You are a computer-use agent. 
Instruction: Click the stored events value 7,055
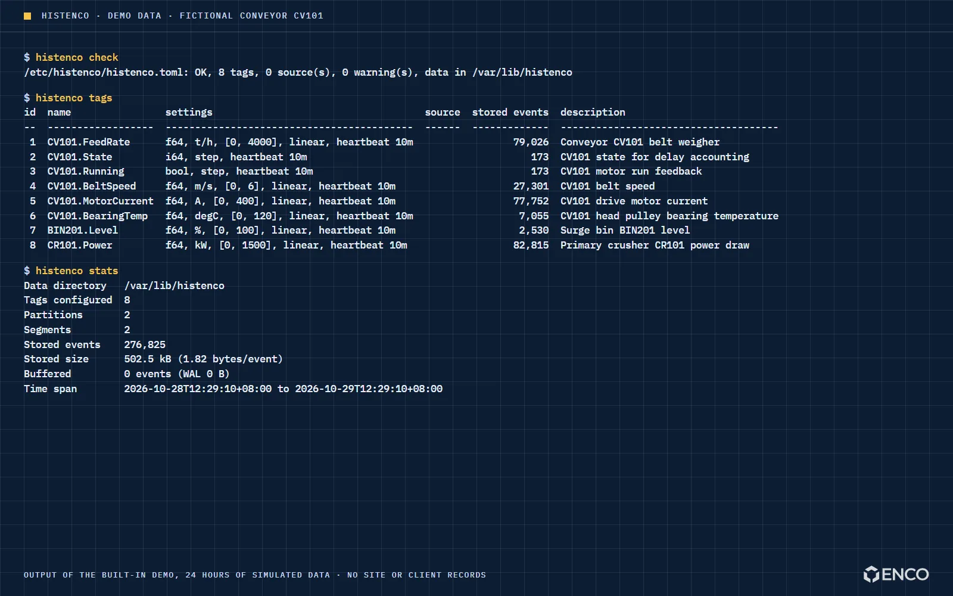(x=534, y=216)
